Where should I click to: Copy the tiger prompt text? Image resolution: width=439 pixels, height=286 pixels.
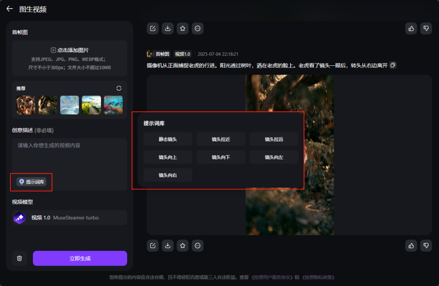pos(392,65)
